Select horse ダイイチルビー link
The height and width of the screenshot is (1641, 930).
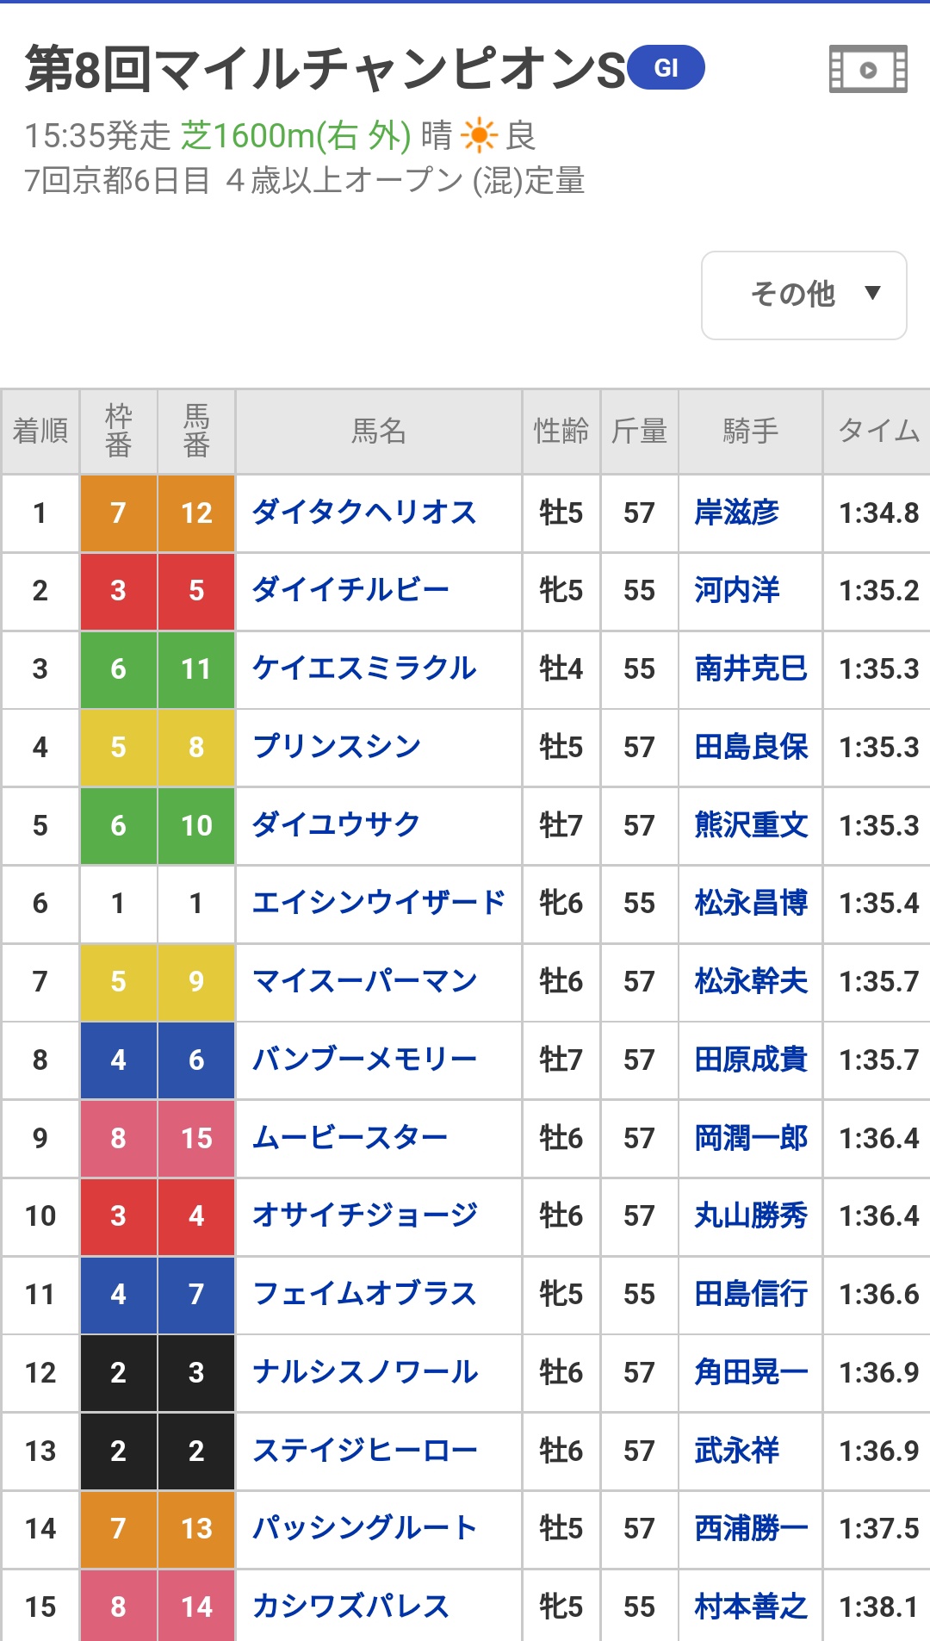click(350, 591)
